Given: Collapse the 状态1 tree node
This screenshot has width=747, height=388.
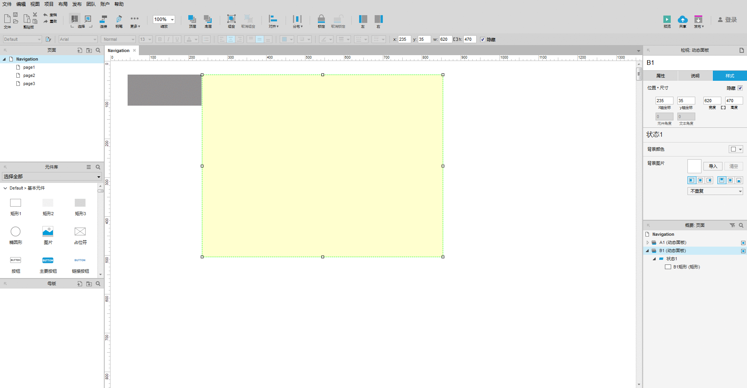Looking at the screenshot, I should [654, 259].
